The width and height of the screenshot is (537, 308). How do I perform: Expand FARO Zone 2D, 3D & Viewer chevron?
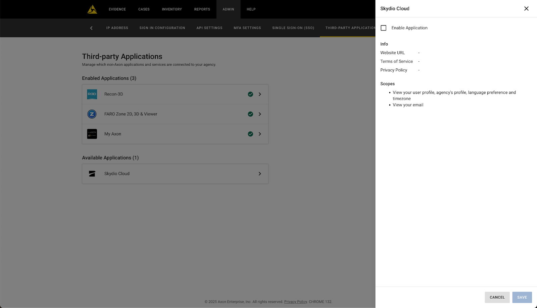click(260, 114)
